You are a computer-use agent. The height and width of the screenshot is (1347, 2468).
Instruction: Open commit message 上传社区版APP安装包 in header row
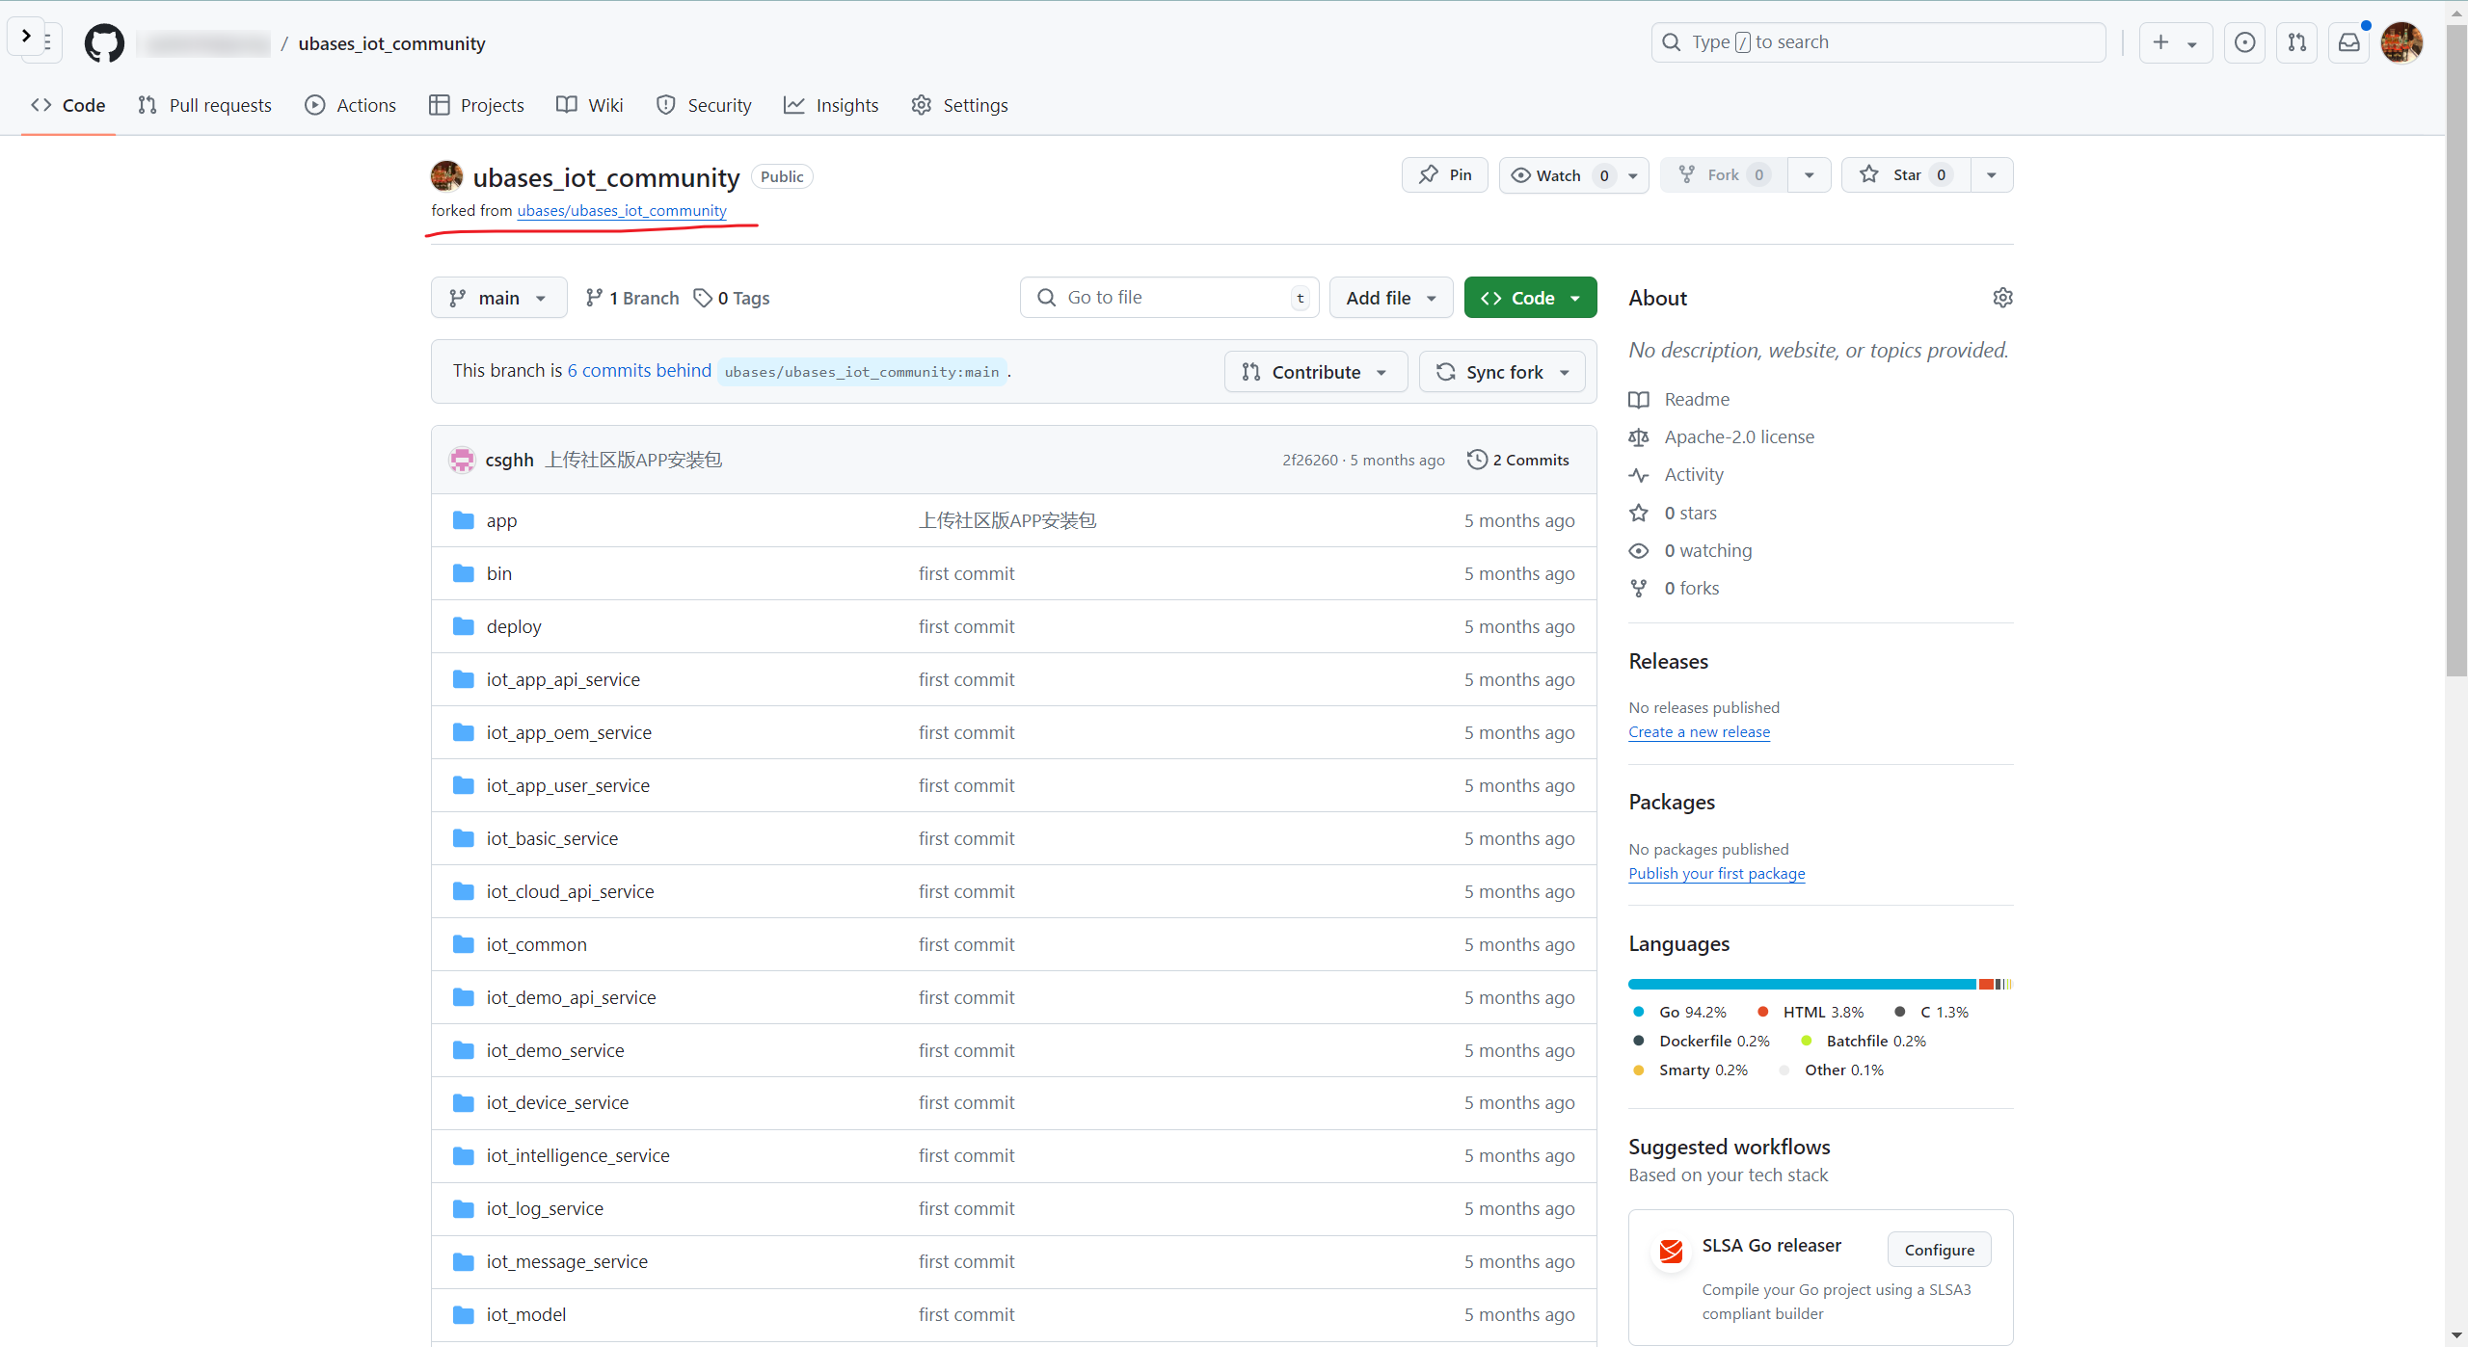coord(633,460)
